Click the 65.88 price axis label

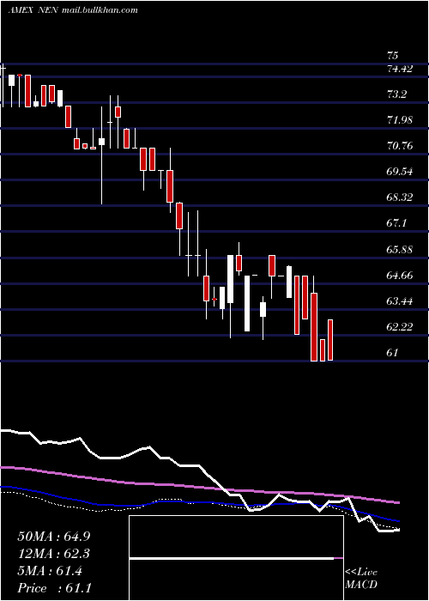coord(400,250)
